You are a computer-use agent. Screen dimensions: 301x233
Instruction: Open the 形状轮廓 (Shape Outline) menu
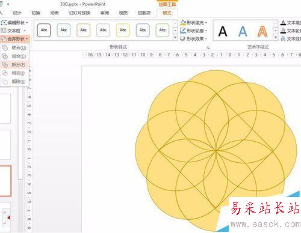click(193, 31)
